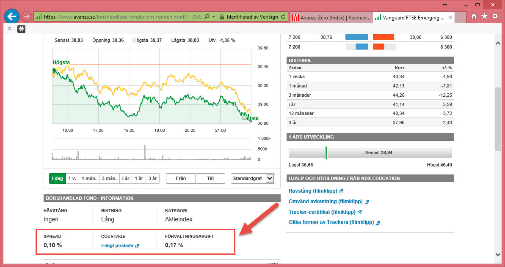
Task: Open favorites with the star icon
Action: [484, 16]
